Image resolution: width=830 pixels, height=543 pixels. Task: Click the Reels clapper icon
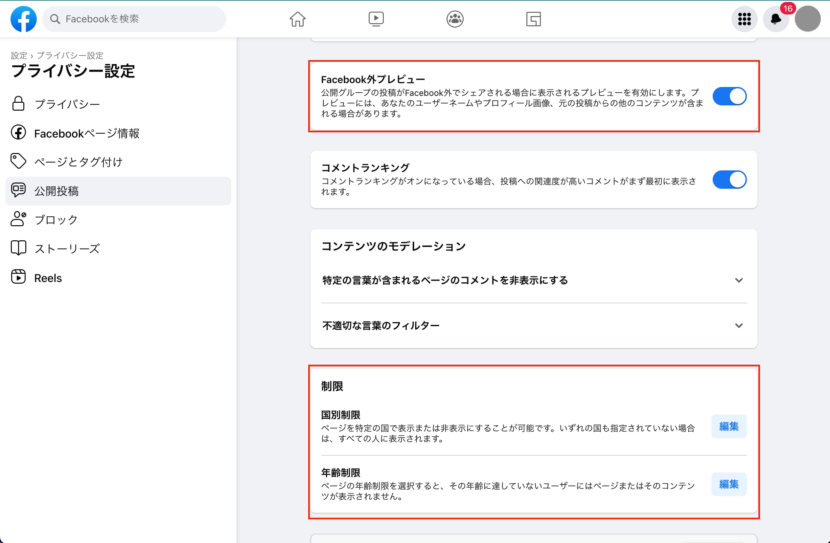18,277
